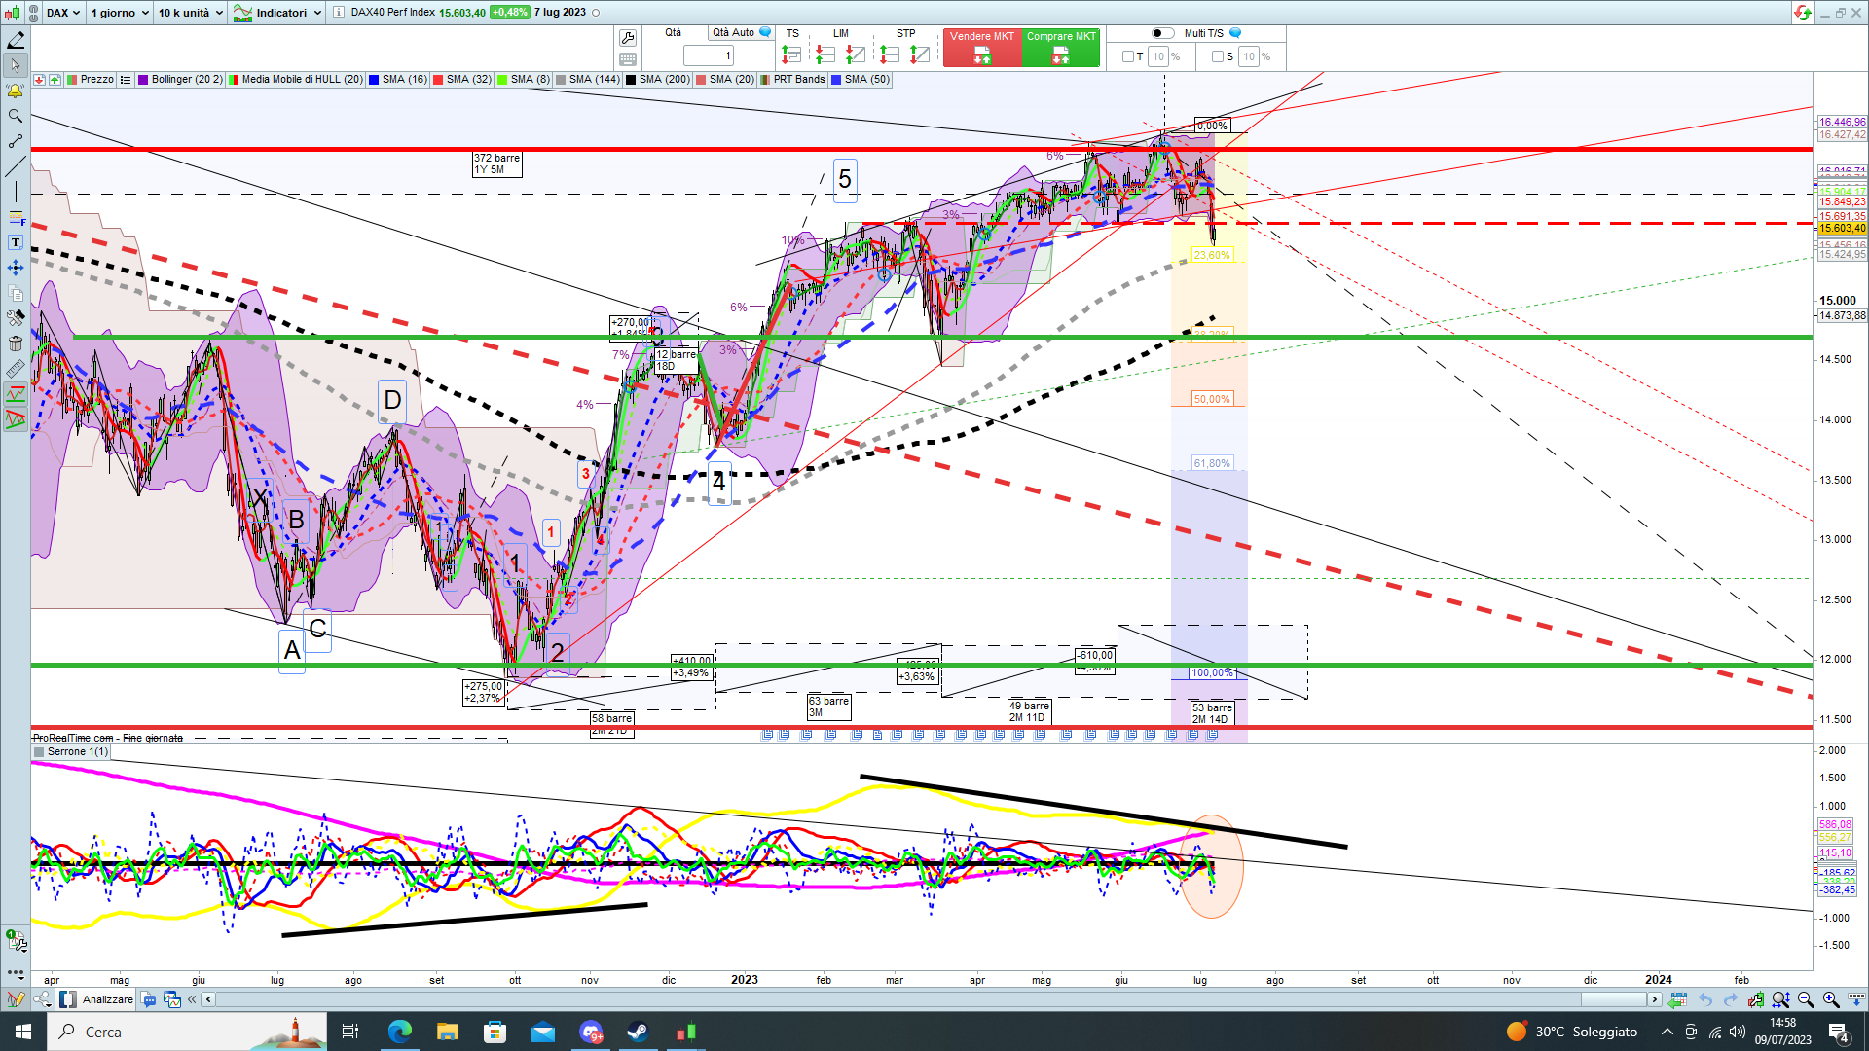Viewport: 1869px width, 1051px height.
Task: Toggle the Multi T/S switch
Action: (x=1162, y=33)
